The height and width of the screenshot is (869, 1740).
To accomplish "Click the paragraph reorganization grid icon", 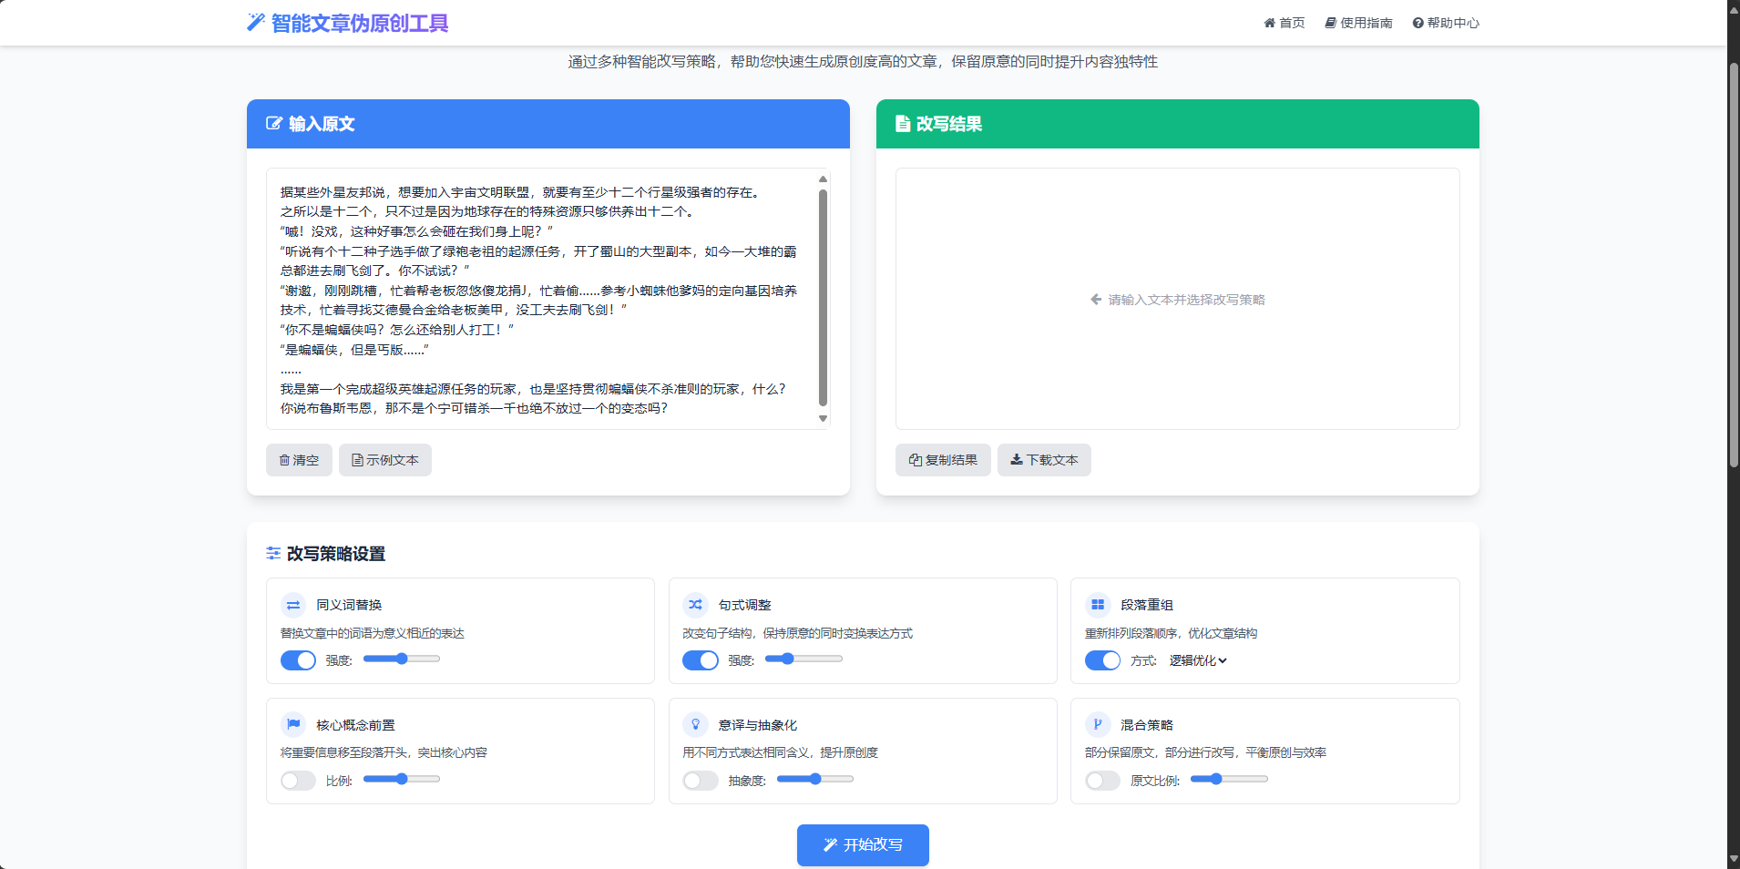I will click(x=1098, y=605).
